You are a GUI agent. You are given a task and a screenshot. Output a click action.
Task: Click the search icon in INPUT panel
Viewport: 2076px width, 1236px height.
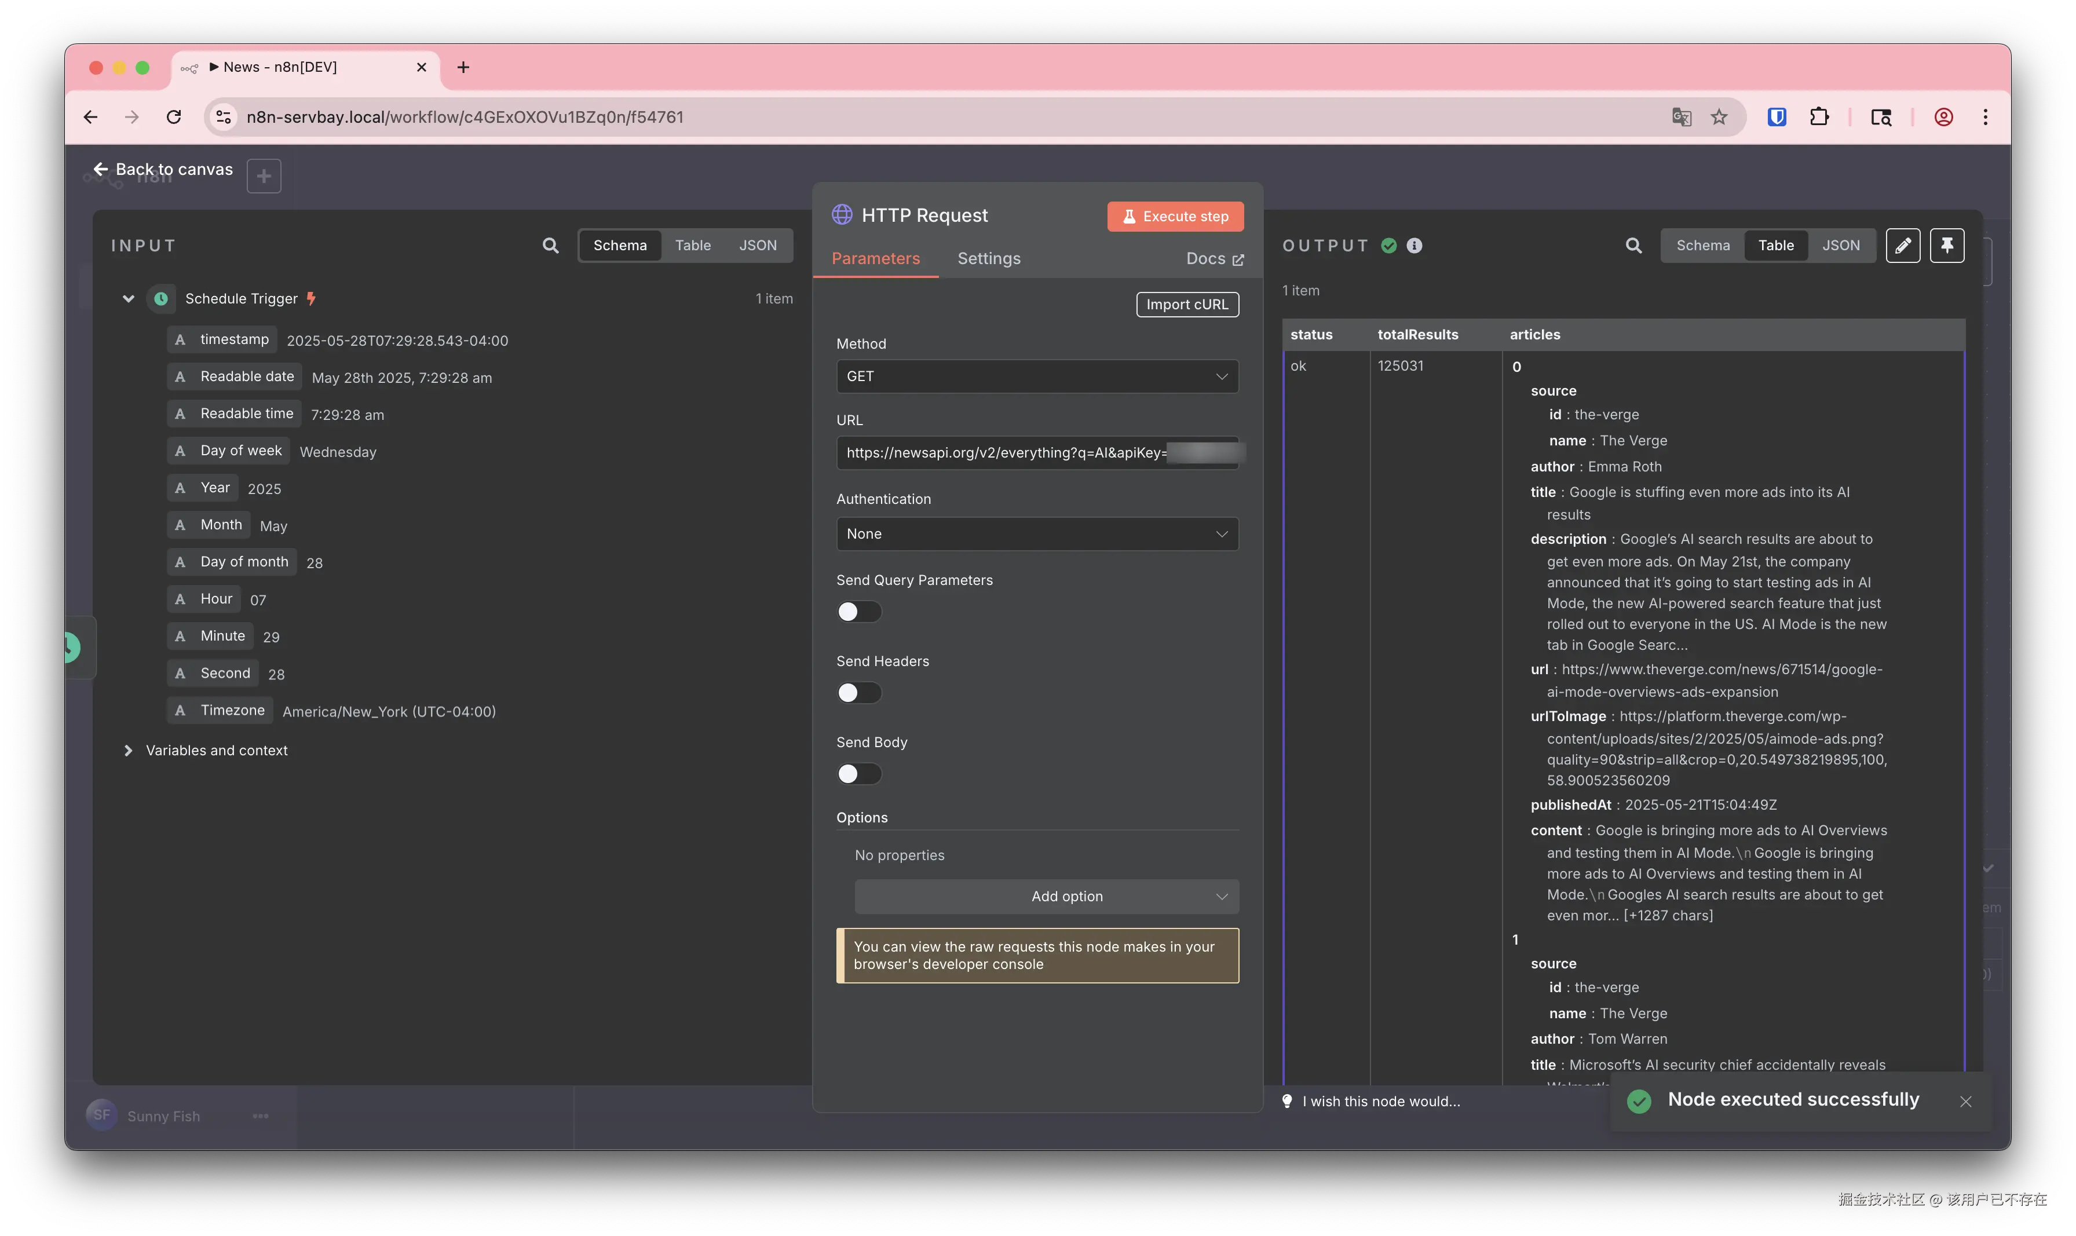coord(550,246)
